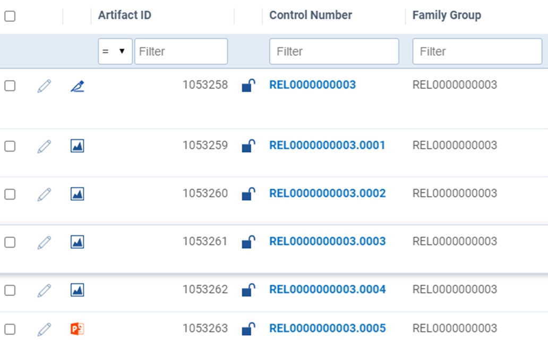Select the Artifact ID value 1053259
Viewport: 548px width, 348px height.
205,145
